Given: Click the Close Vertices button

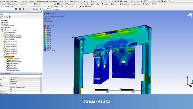Looking at the screenshot, I should (x=12, y=4).
